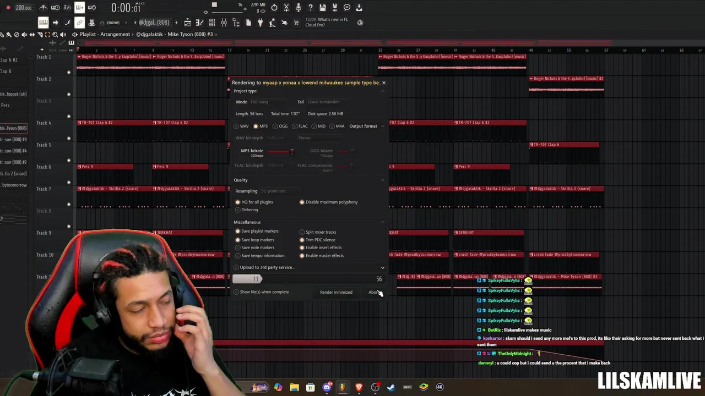Add new pattern with plus button

tap(176, 23)
